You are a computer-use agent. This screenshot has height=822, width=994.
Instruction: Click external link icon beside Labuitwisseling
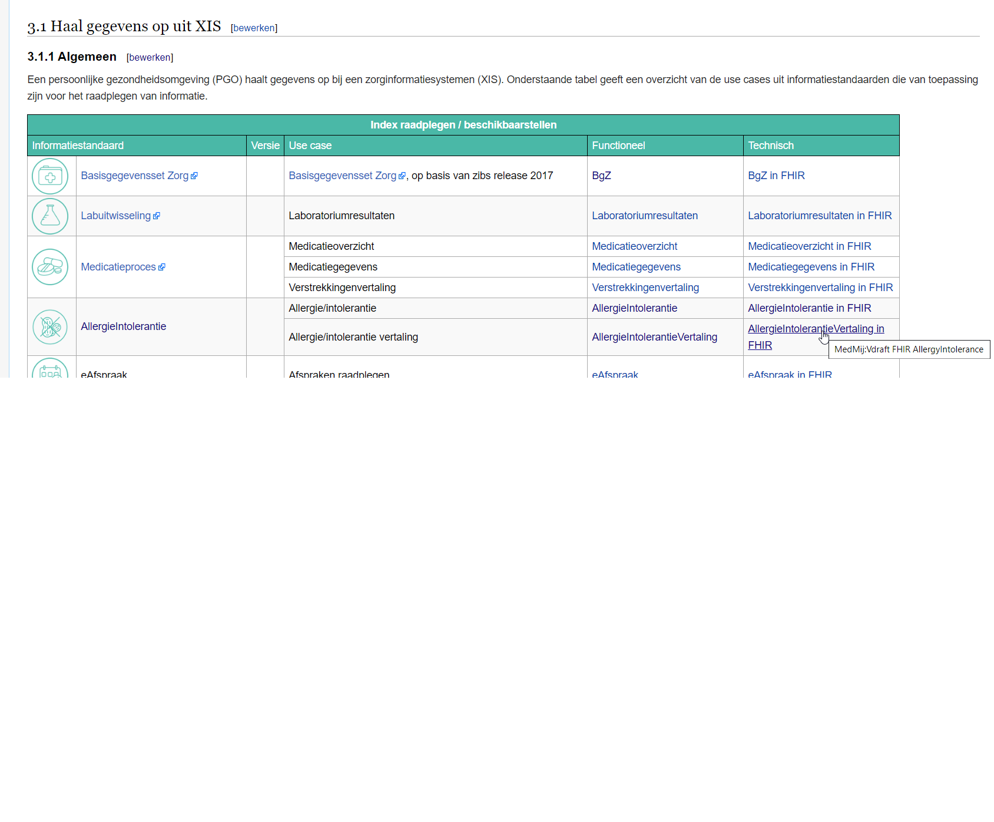[x=157, y=216]
